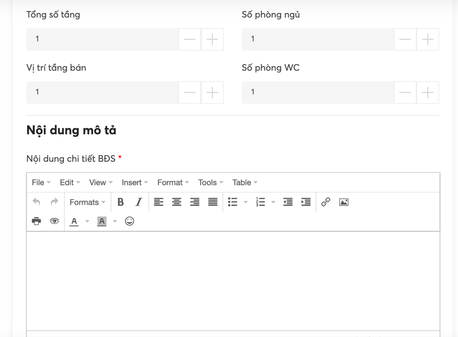Insert an image into the editor
The height and width of the screenshot is (337, 458).
pyautogui.click(x=344, y=202)
